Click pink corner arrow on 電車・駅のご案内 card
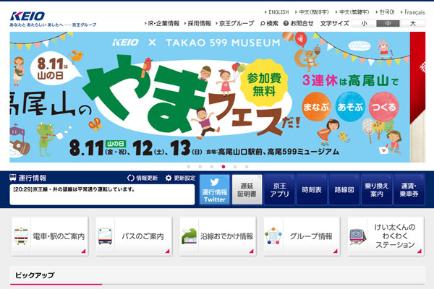Viewport: 434px width, 289px height. pyautogui.click(x=84, y=251)
